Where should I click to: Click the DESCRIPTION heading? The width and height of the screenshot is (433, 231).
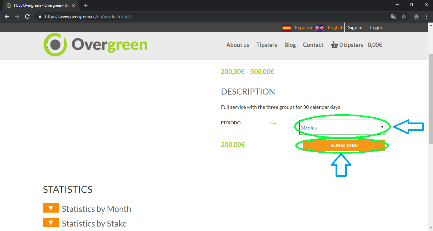coord(248,92)
